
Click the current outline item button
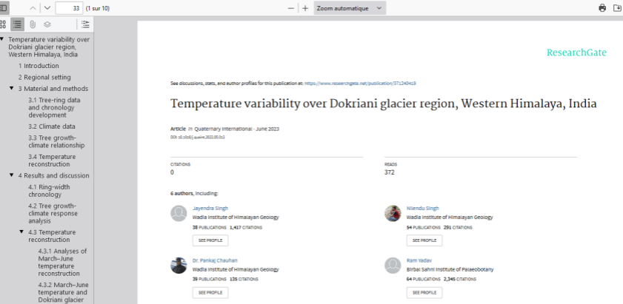tap(84, 24)
